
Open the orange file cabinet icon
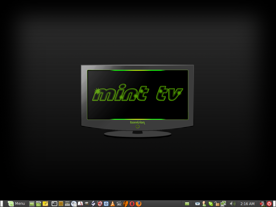pyautogui.click(x=61, y=204)
